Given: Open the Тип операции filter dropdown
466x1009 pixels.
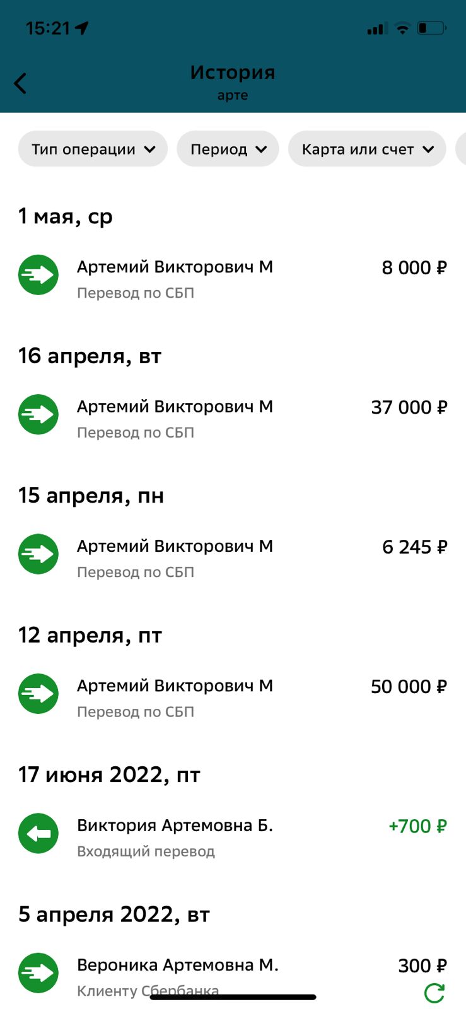Looking at the screenshot, I should coord(93,149).
